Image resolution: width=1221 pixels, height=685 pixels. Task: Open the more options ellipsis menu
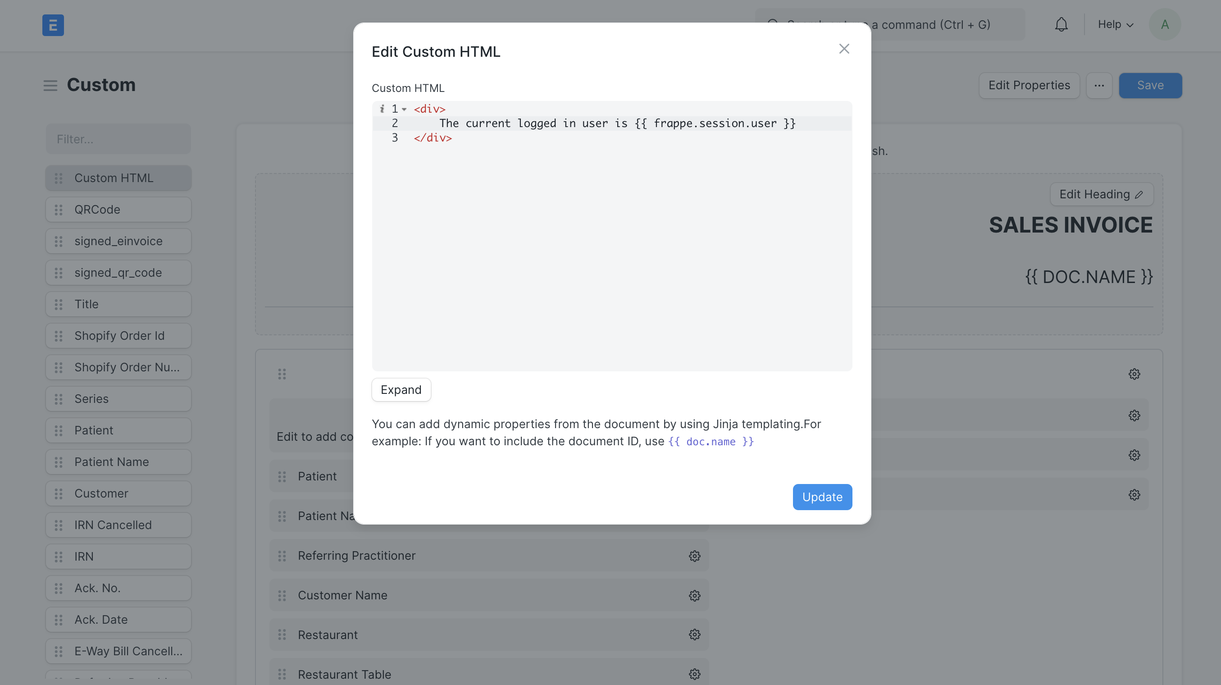1099,85
